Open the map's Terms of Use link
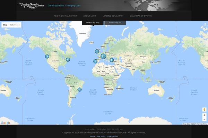208x138 pixels. (x=202, y=124)
